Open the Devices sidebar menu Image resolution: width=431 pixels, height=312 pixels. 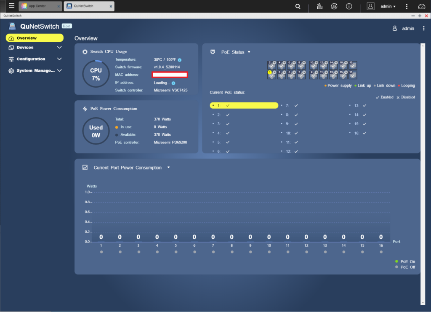pos(35,47)
